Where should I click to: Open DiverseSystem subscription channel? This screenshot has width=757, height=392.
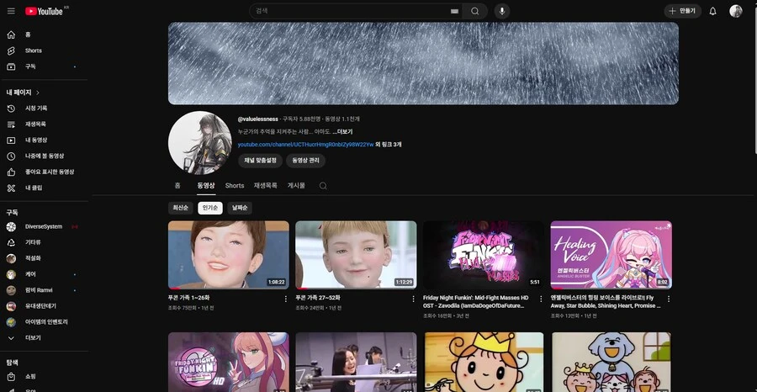click(x=45, y=227)
